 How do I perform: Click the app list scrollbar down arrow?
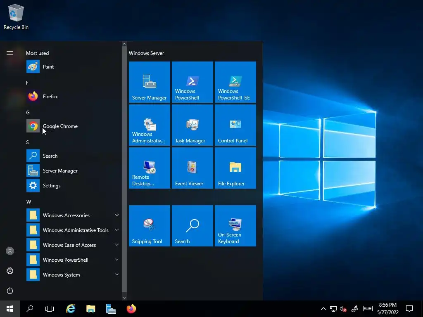pos(124,298)
